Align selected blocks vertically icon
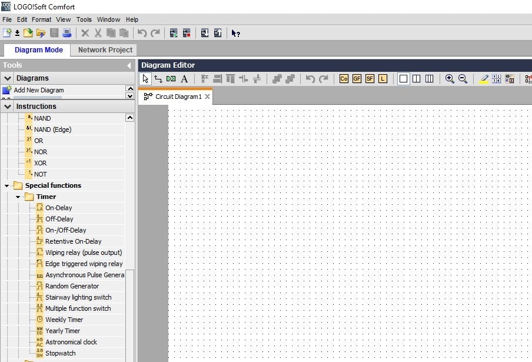This screenshot has width=532, height=362. coord(204,79)
